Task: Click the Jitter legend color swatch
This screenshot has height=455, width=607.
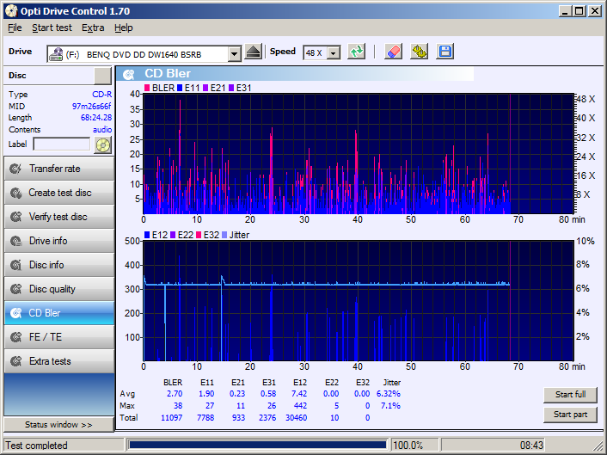Action: pyautogui.click(x=224, y=235)
